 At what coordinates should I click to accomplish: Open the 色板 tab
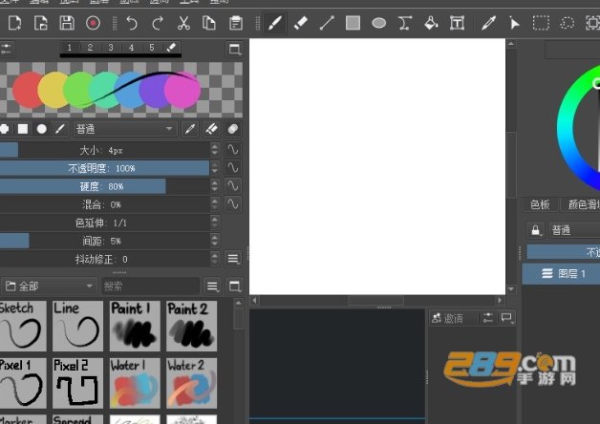pyautogui.click(x=540, y=204)
